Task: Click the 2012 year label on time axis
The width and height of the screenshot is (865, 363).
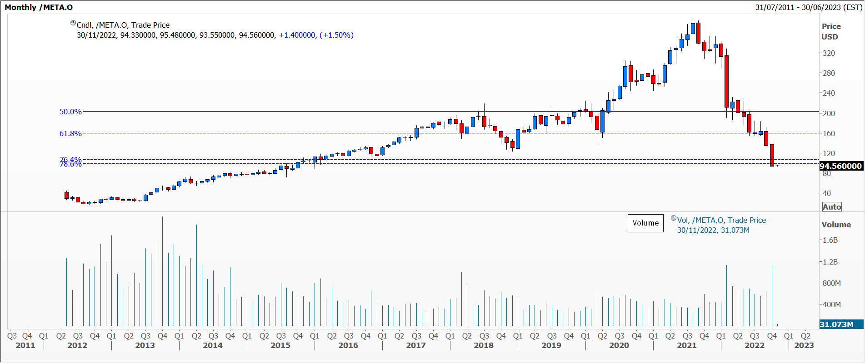Action: [x=77, y=345]
